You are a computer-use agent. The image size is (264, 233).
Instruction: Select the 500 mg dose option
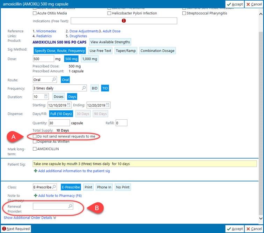tap(71, 59)
